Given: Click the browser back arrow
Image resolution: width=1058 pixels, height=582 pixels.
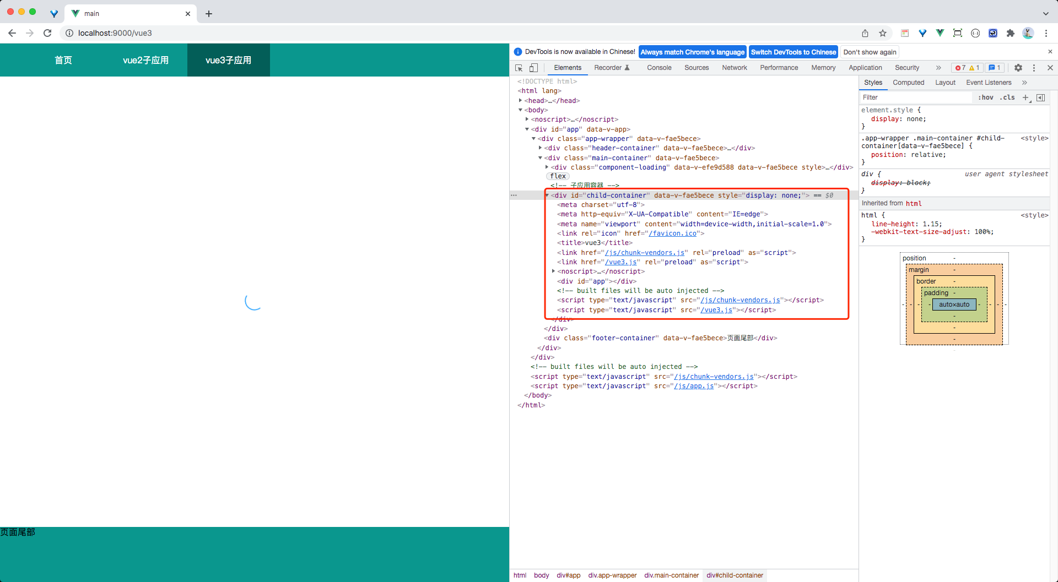Looking at the screenshot, I should coord(12,33).
